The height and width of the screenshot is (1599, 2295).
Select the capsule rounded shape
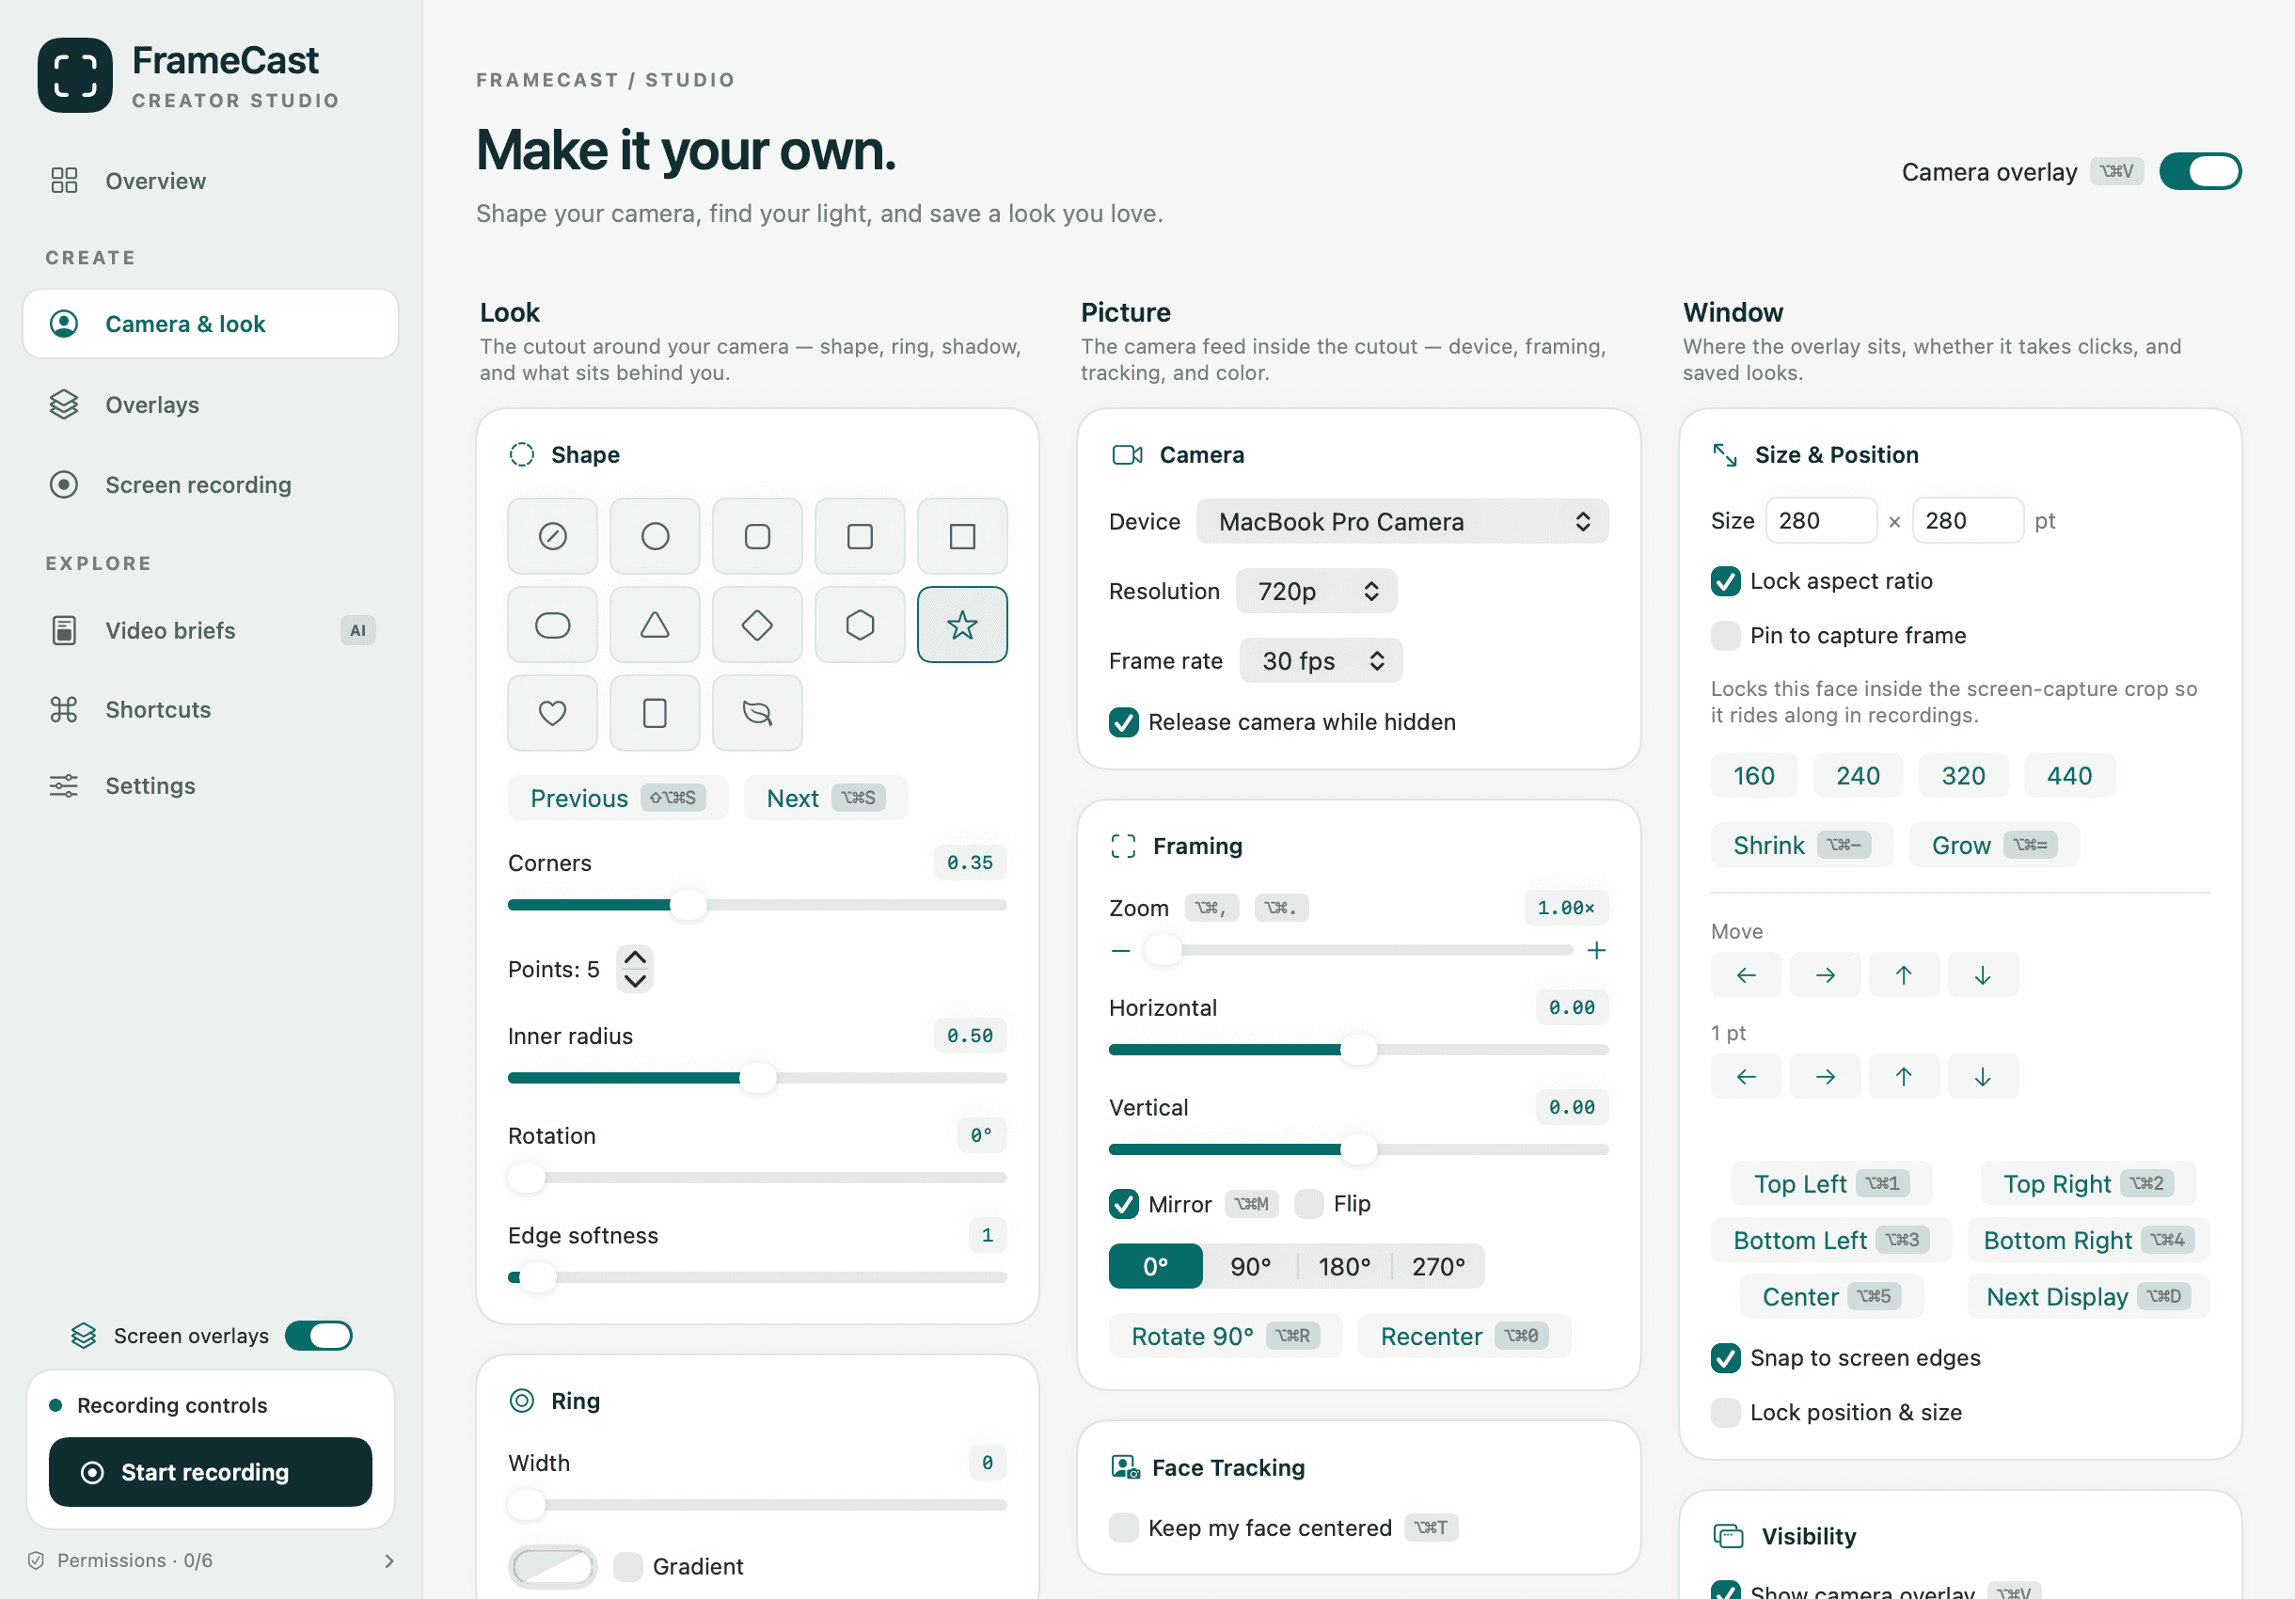pos(552,625)
